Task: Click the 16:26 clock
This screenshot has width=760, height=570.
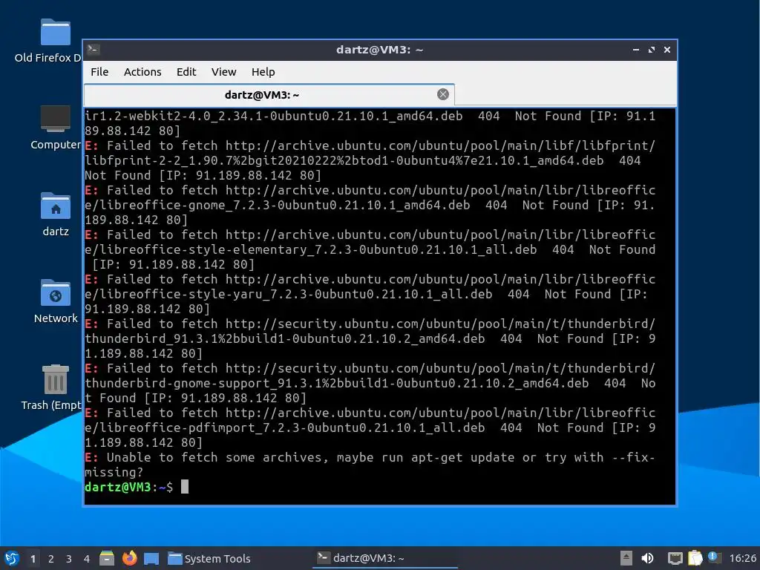Action: coord(742,558)
